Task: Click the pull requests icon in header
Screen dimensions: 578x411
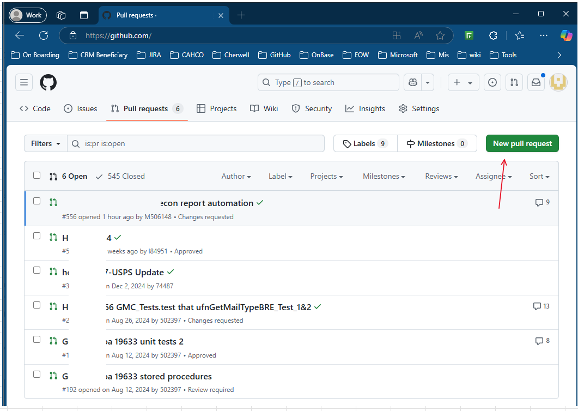Action: (514, 82)
